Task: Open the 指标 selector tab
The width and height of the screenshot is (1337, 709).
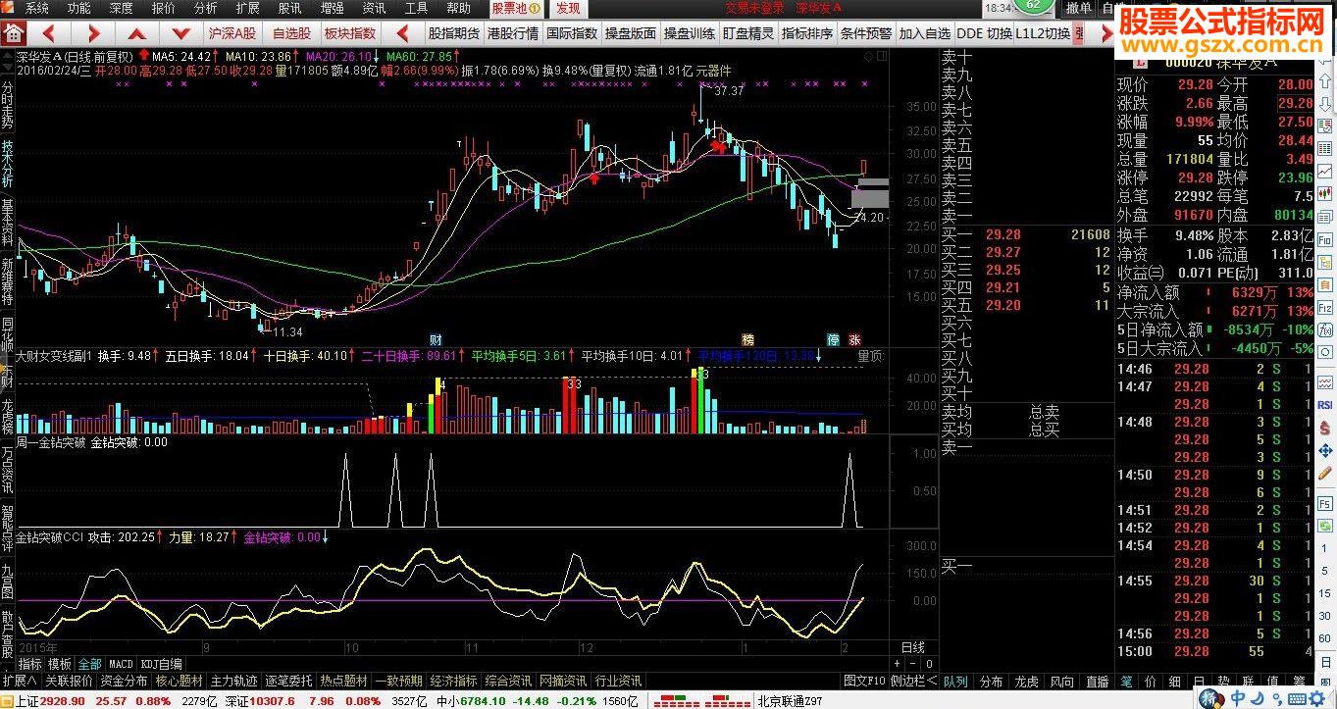Action: 29,664
